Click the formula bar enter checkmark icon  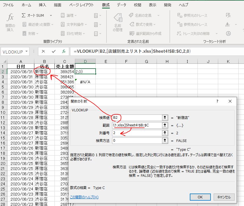54,52
